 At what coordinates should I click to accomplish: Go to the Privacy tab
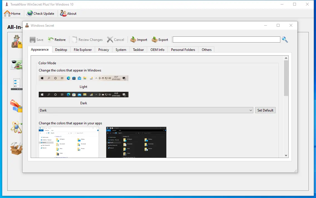104,50
